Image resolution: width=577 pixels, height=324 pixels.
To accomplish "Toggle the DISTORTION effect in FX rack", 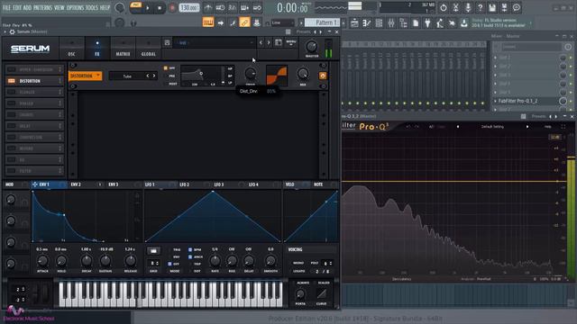I will [x=12, y=81].
